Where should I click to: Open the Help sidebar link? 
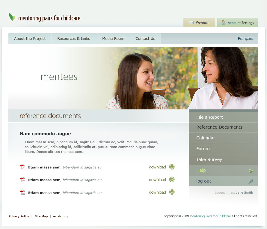pos(224,170)
